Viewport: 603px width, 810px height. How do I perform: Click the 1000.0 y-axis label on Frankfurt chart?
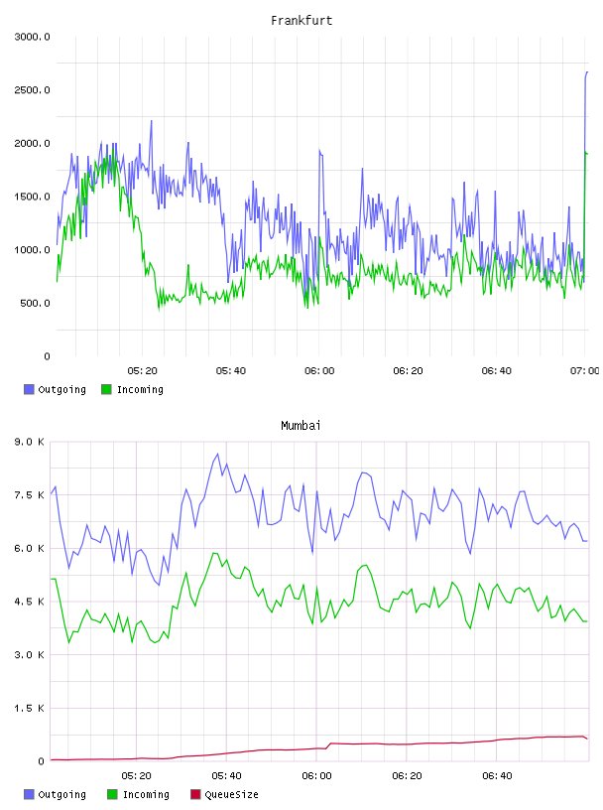pos(33,249)
